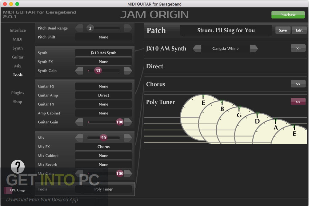Viewport: 309px width, 206px height.
Task: Open Amp Cabinet dropdown
Action: point(103,113)
